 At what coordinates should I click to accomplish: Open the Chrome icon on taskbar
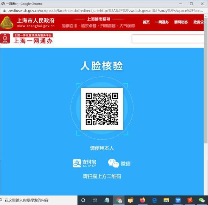pyautogui.click(x=119, y=200)
